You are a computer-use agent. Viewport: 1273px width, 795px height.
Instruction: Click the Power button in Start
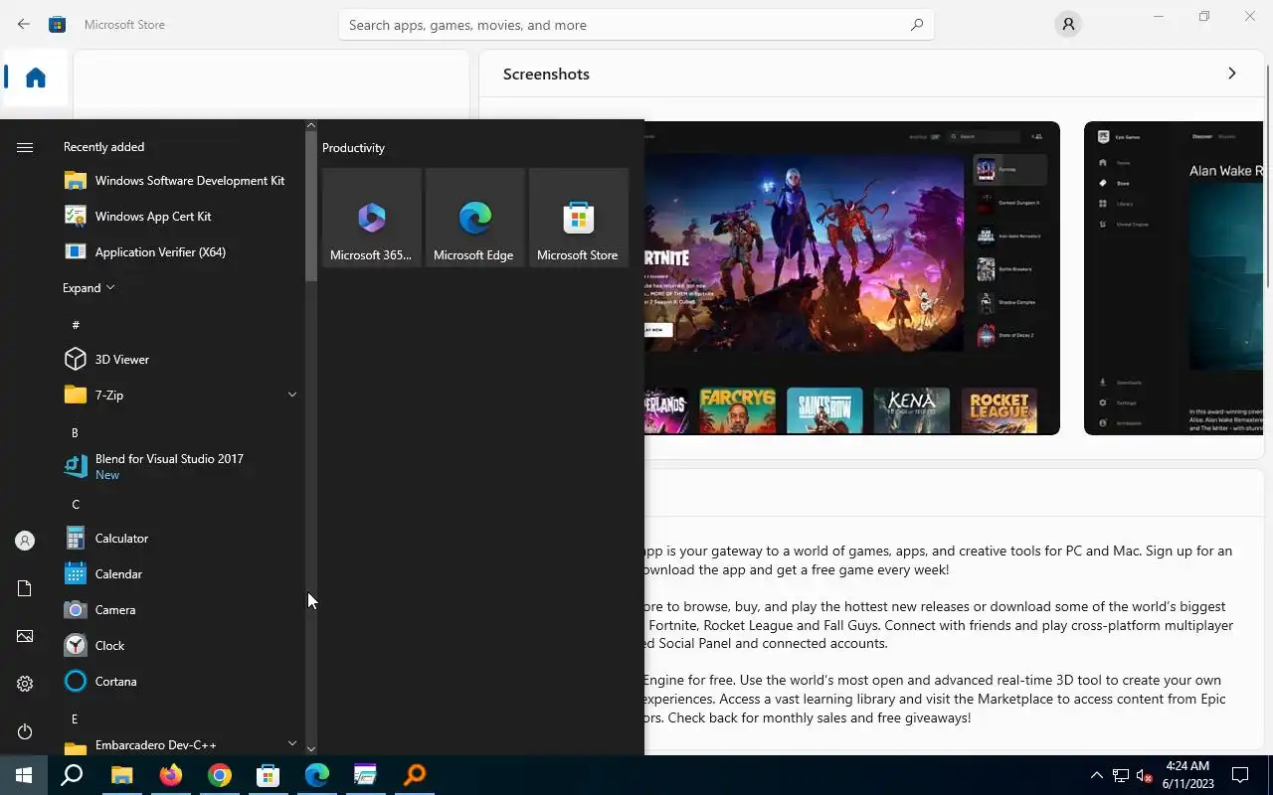(x=25, y=731)
